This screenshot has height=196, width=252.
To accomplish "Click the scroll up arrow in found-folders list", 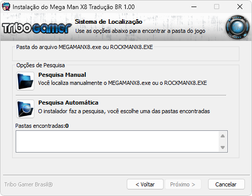I will (x=223, y=136).
